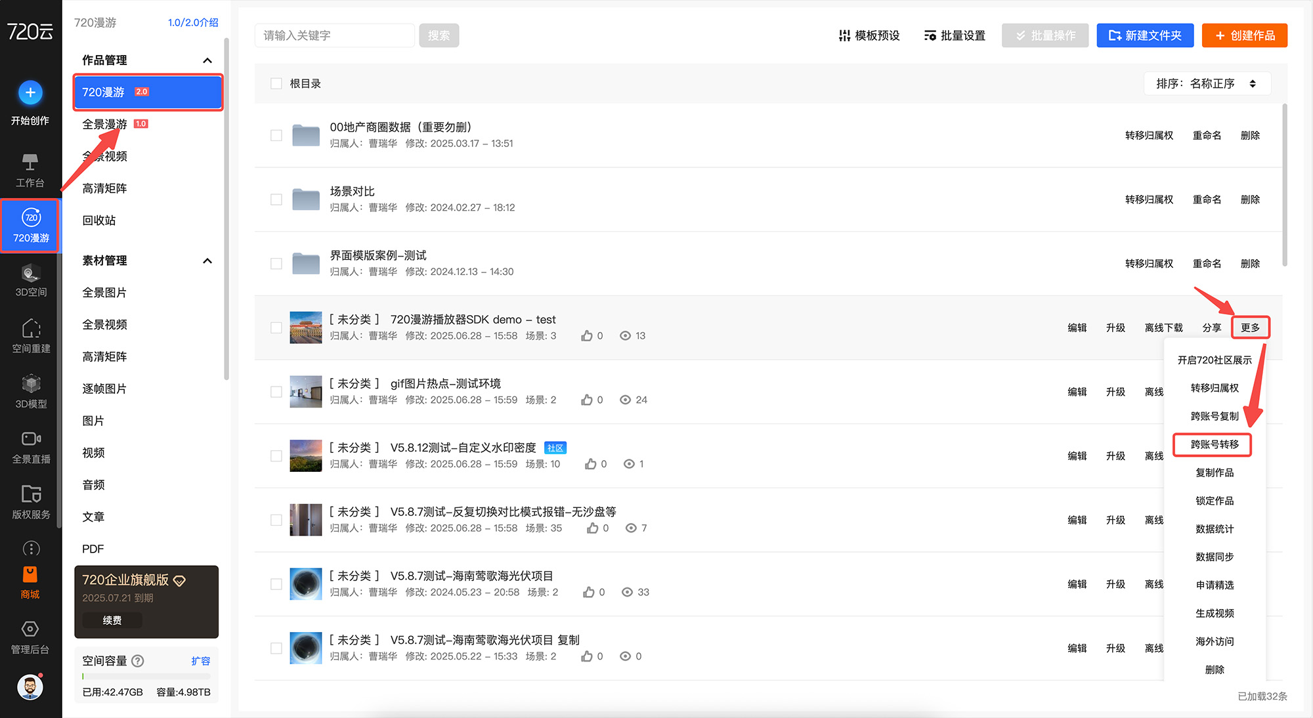This screenshot has width=1313, height=718.
Task: Open the 排序 名称正序 dropdown
Action: click(1207, 83)
